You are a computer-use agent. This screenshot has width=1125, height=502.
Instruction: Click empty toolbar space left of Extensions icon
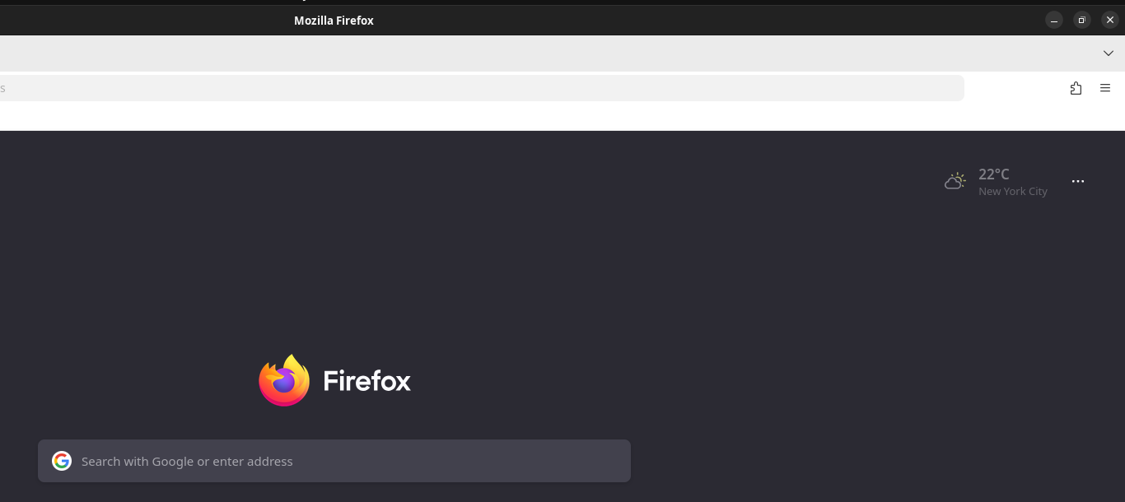pos(1015,88)
